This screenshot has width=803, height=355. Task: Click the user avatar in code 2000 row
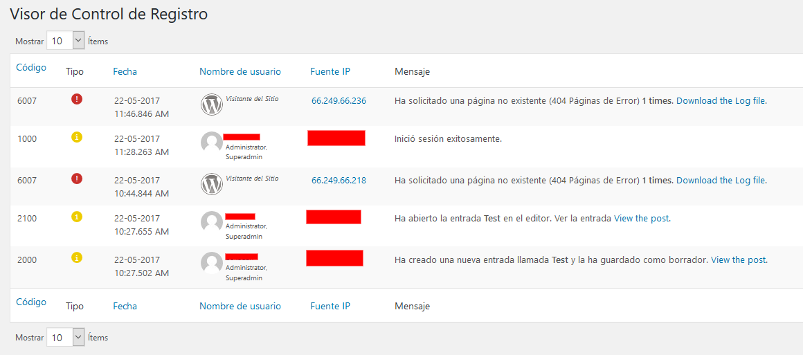(x=212, y=263)
